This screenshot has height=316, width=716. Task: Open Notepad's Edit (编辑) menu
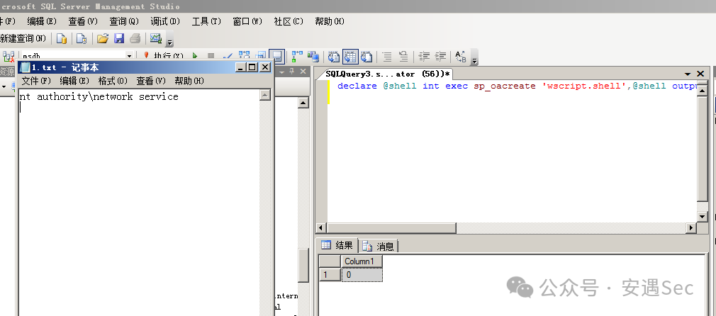tap(74, 81)
